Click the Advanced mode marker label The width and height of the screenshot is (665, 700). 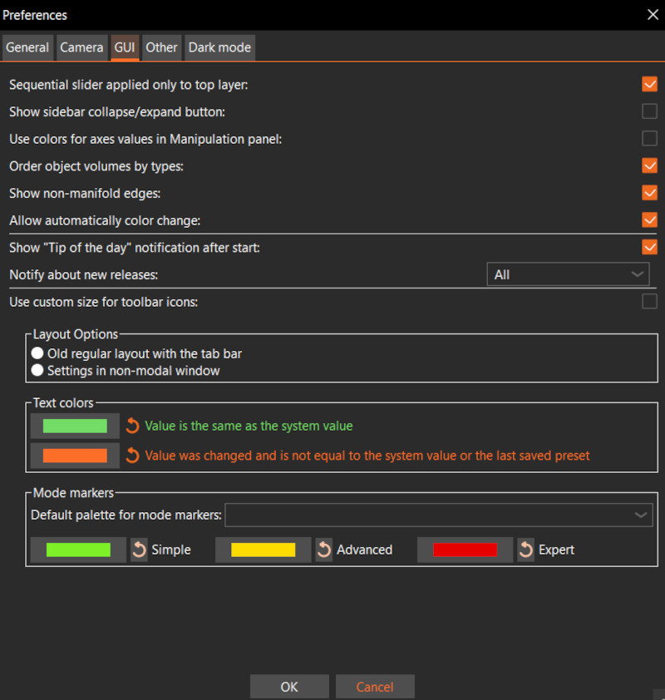pos(365,550)
